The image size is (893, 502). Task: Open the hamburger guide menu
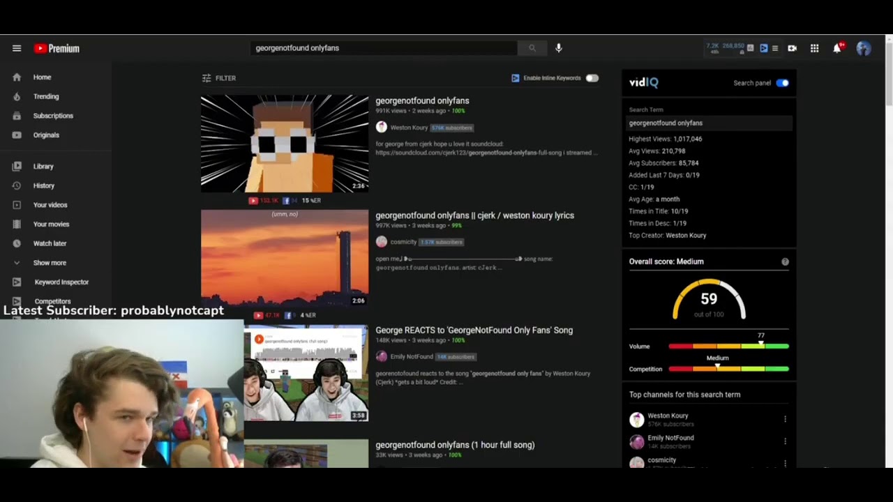[x=17, y=48]
